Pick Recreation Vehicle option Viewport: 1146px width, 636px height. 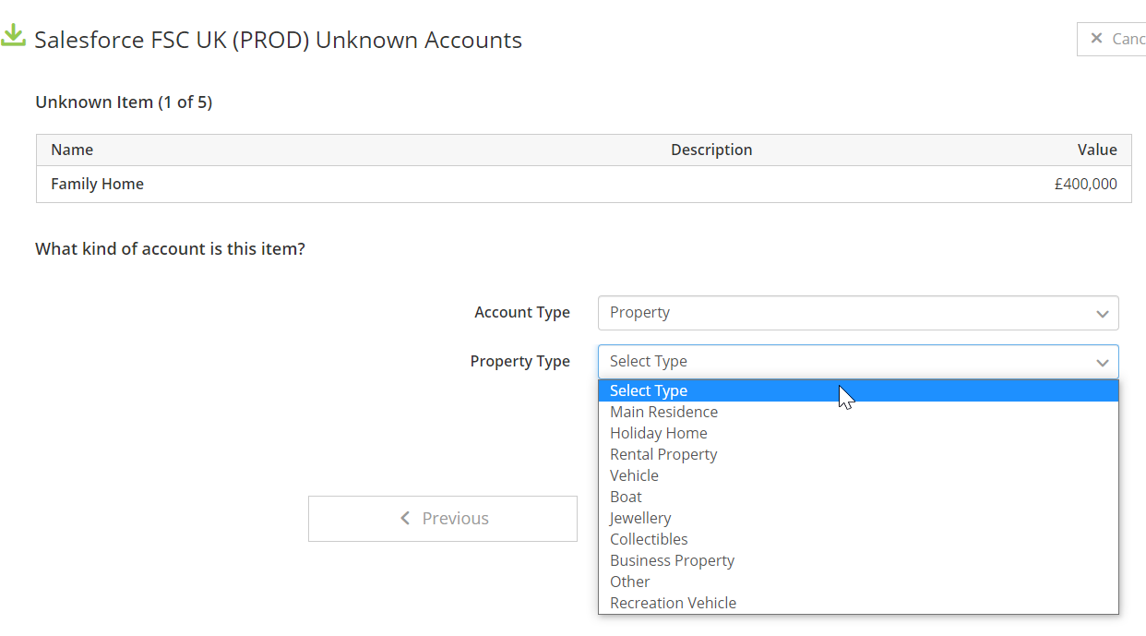858,603
